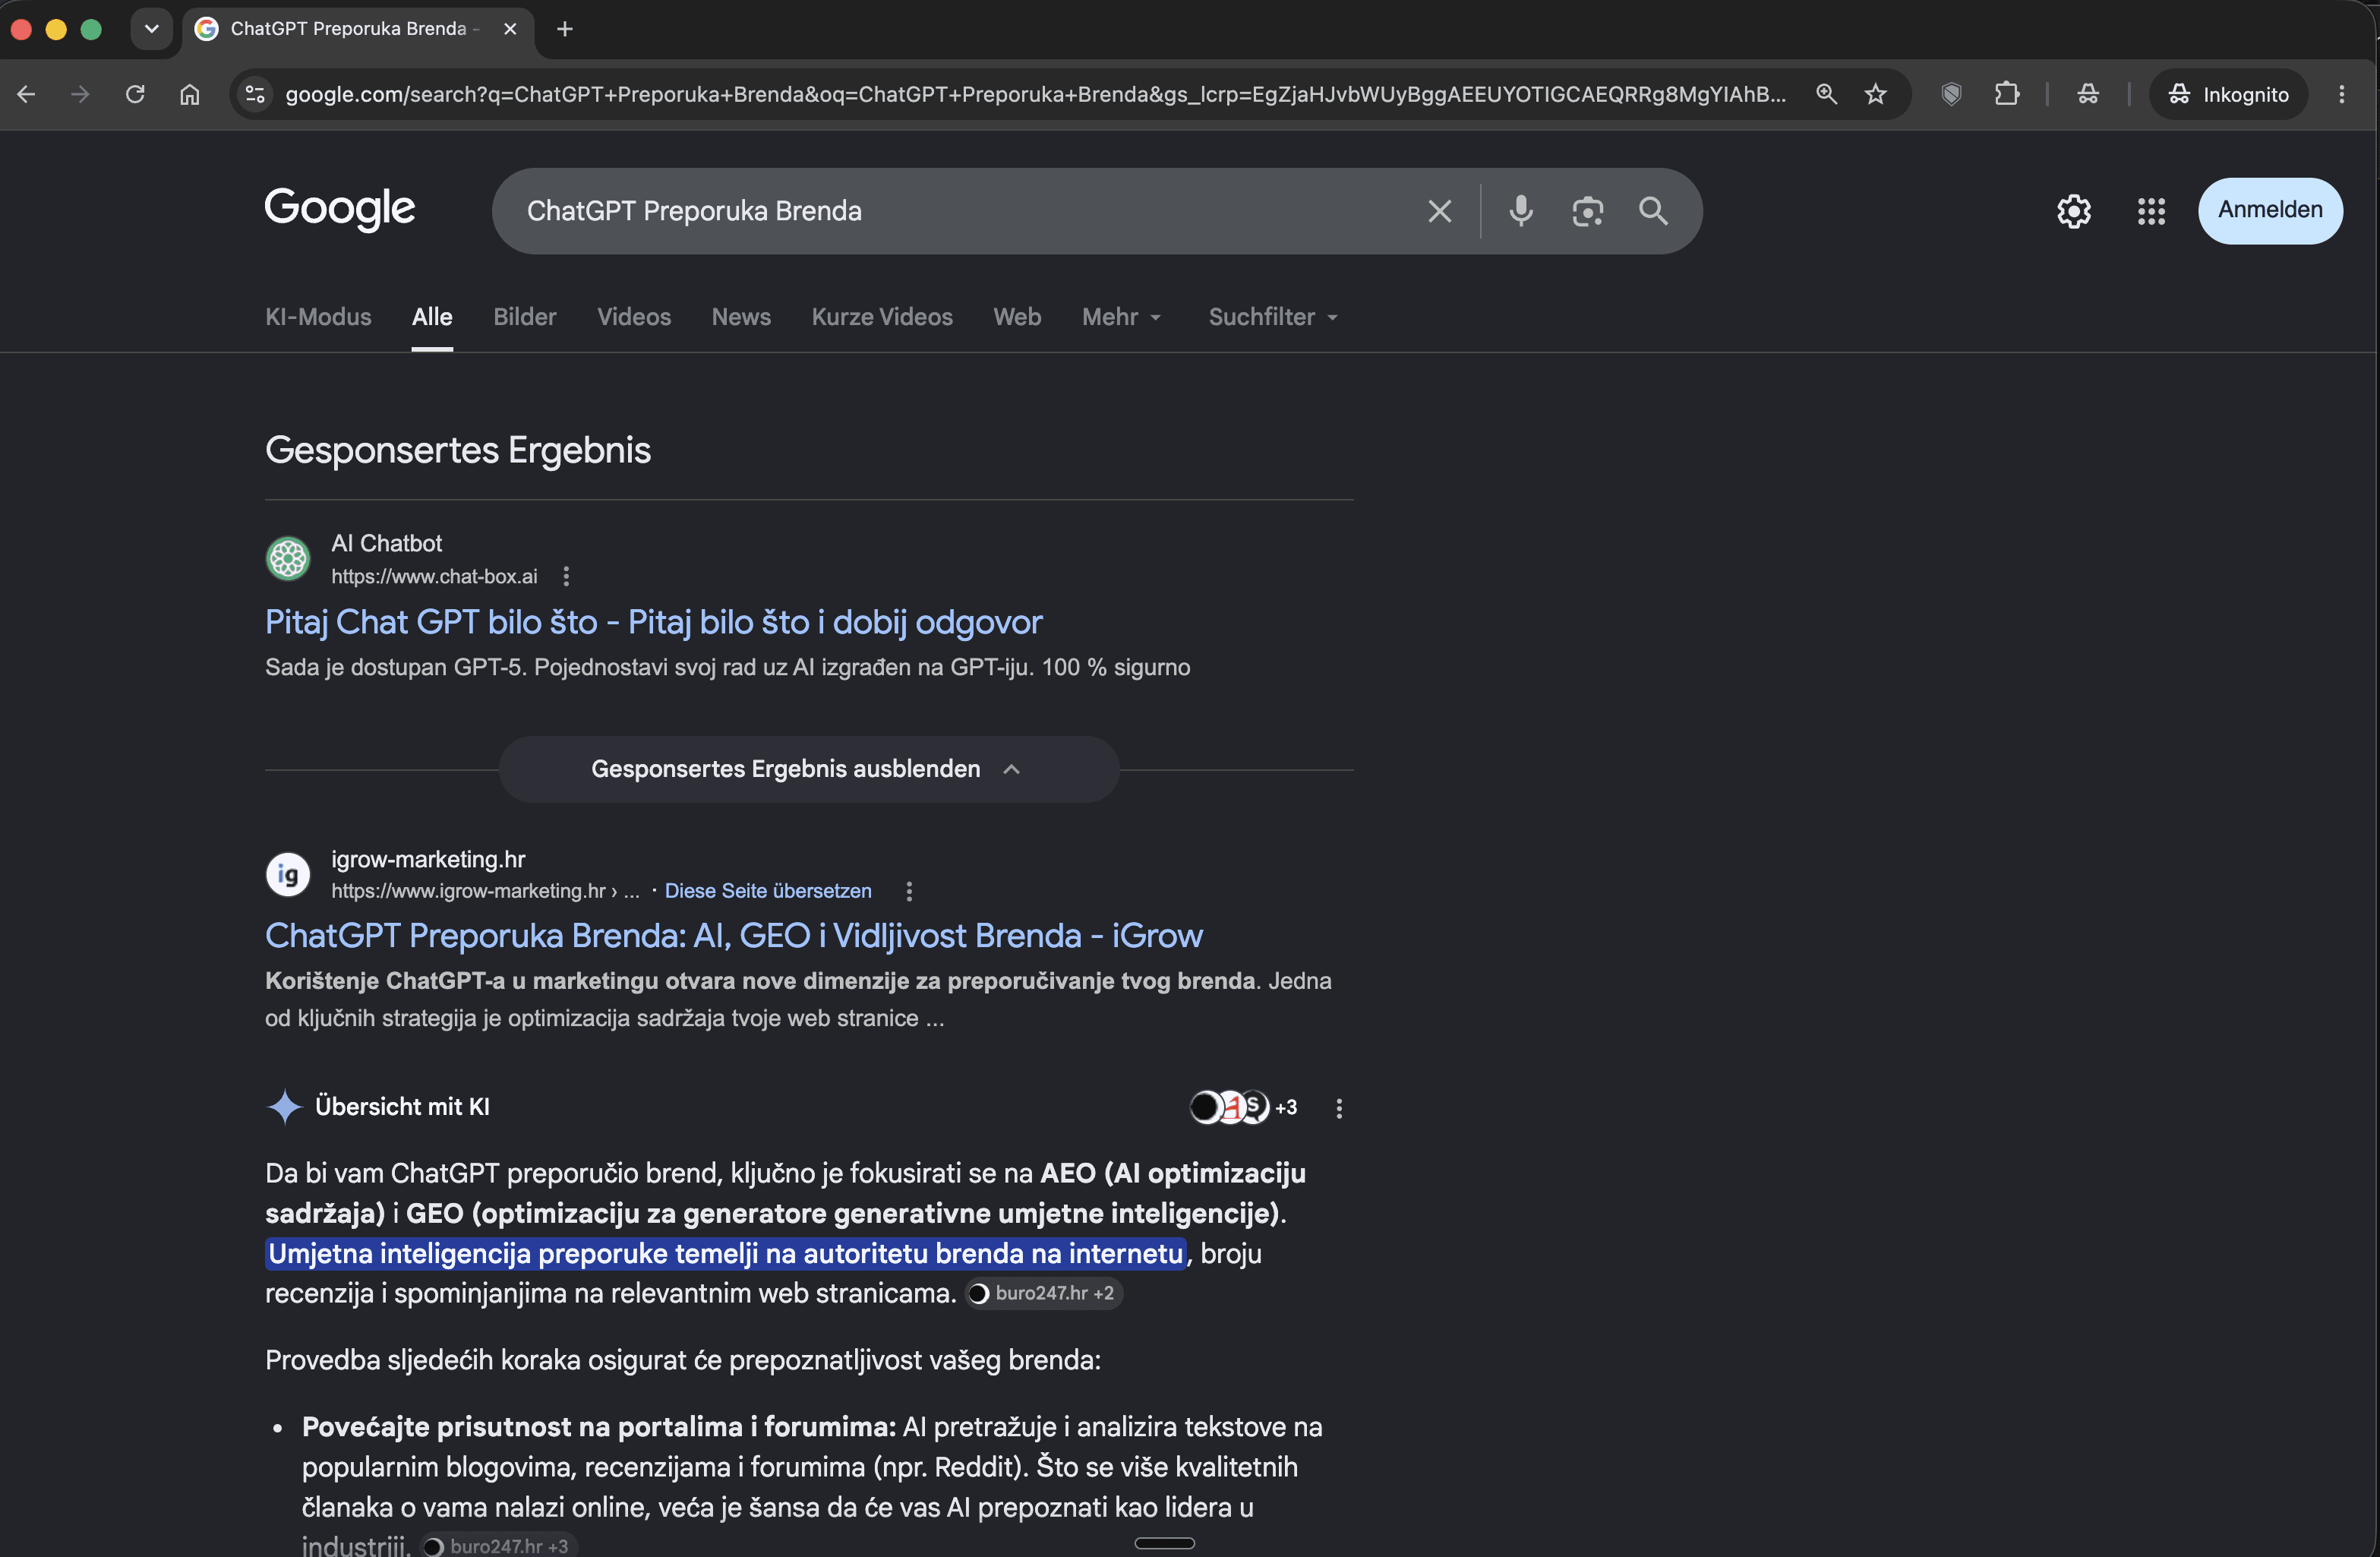Click the Übersicht mit KI sparkle icon

coord(285,1107)
